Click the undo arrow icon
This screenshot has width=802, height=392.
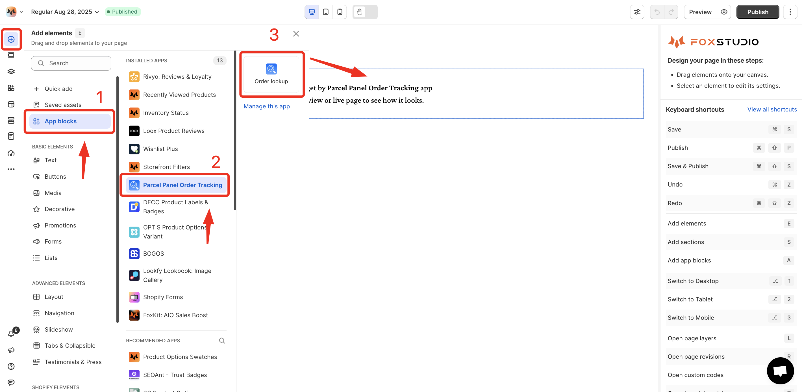[x=657, y=12]
